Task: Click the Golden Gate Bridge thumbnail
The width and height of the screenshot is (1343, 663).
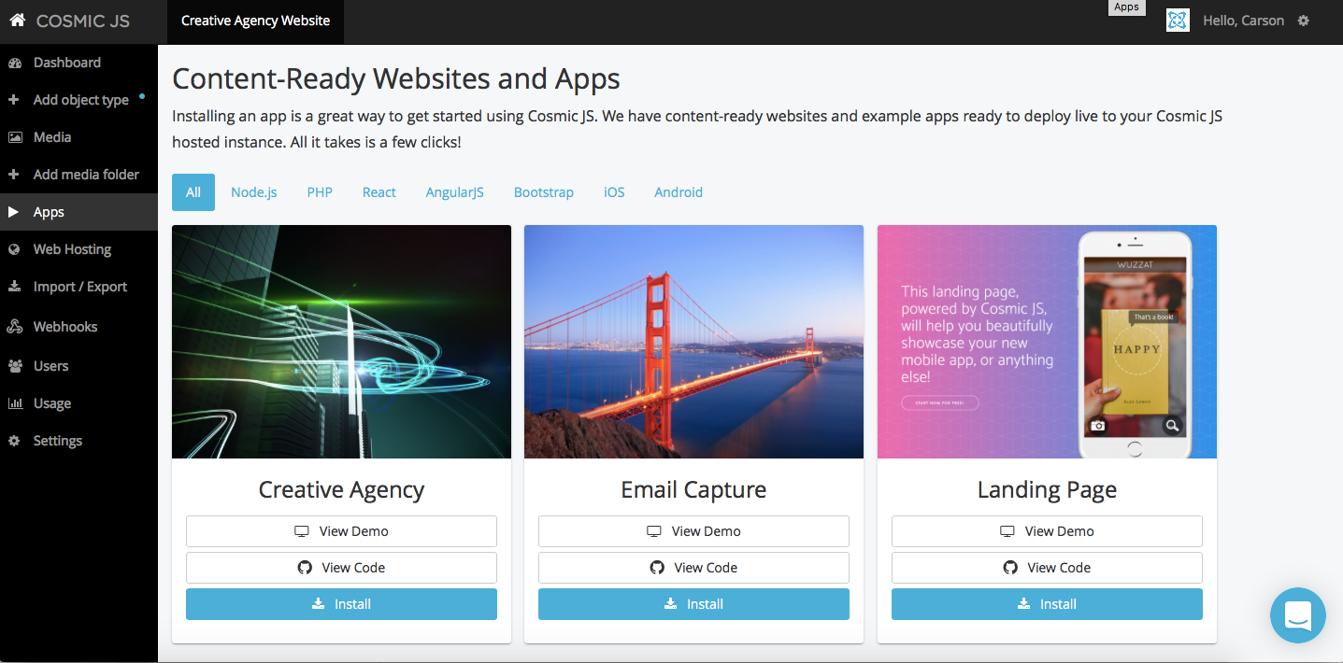Action: click(693, 342)
